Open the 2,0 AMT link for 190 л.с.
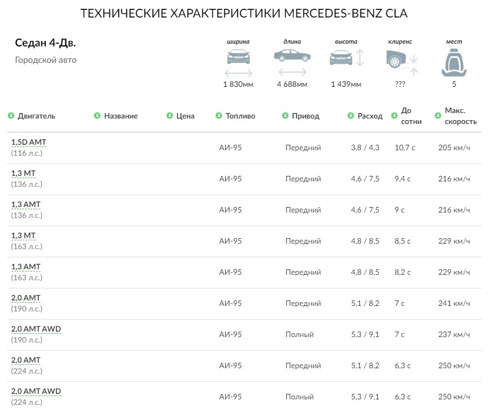 pyautogui.click(x=26, y=298)
